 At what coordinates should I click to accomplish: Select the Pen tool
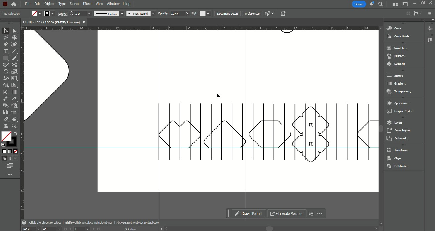[6, 44]
